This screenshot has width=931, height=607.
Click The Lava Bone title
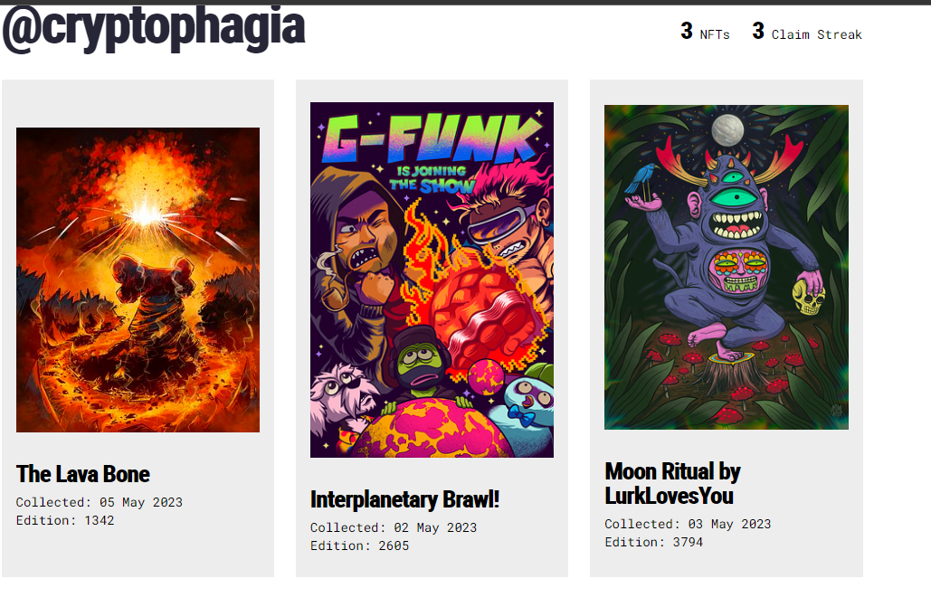[83, 474]
